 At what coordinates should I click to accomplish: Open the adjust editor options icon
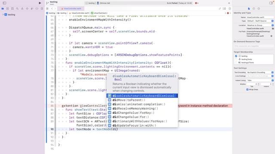point(224,9)
